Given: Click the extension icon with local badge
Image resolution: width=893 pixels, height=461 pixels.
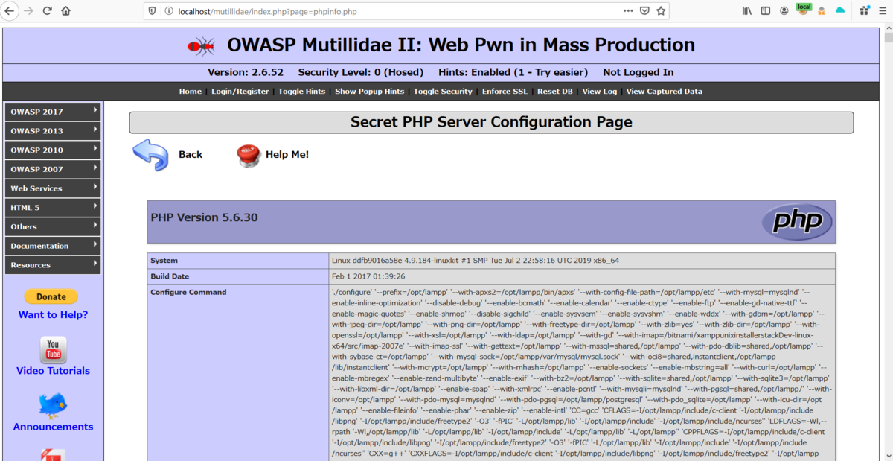Looking at the screenshot, I should coord(804,10).
